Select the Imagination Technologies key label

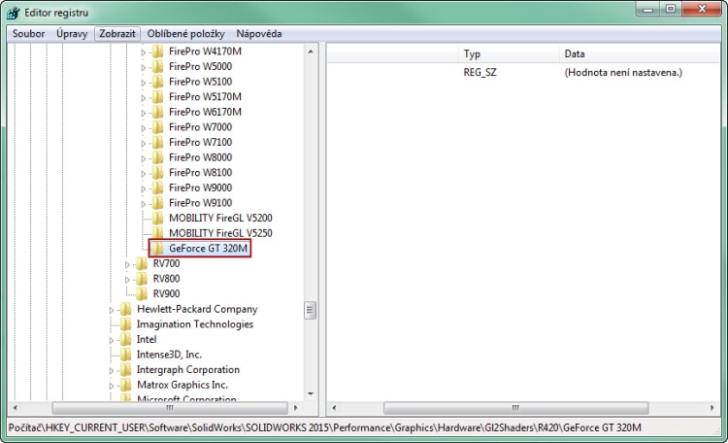point(195,324)
